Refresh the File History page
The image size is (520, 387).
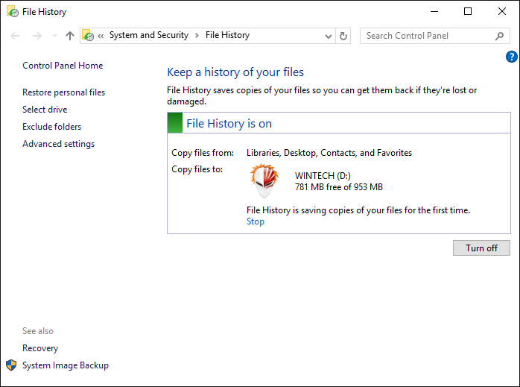[343, 36]
